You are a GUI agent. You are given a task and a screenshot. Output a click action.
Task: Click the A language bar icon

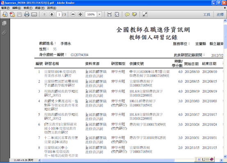pyautogui.click(x=199, y=159)
